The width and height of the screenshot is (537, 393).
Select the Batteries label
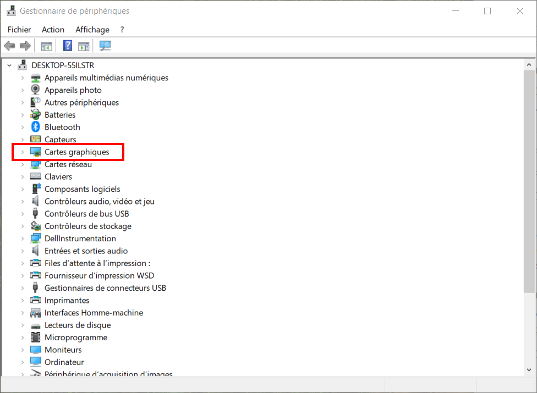pos(60,115)
